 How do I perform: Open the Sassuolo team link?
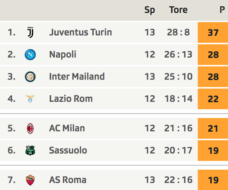click(x=68, y=150)
